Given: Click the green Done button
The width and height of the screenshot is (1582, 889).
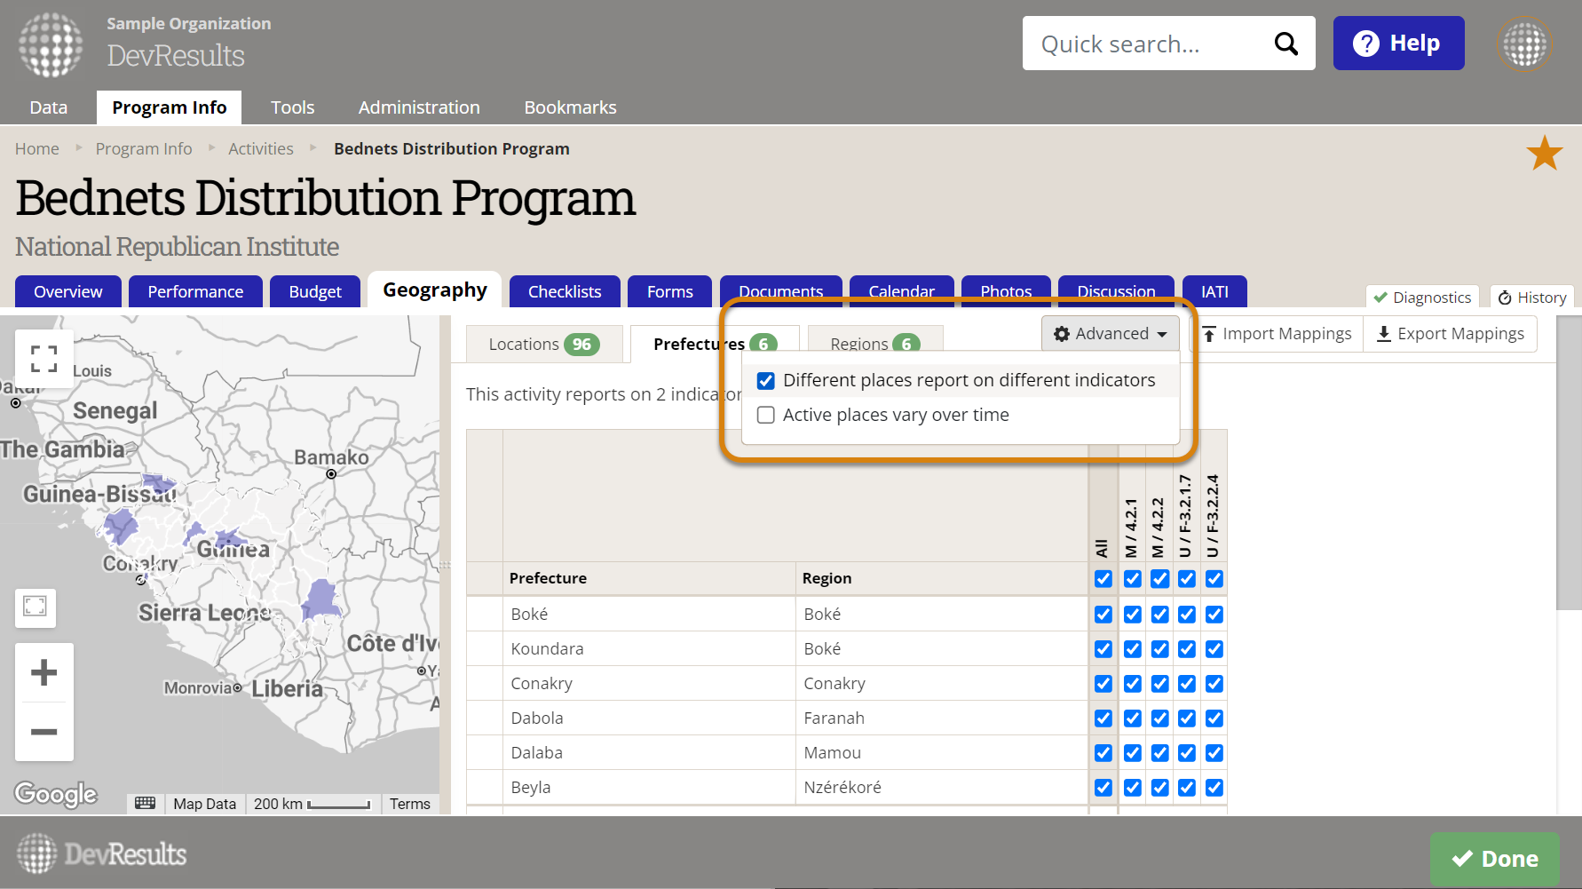Looking at the screenshot, I should point(1495,859).
